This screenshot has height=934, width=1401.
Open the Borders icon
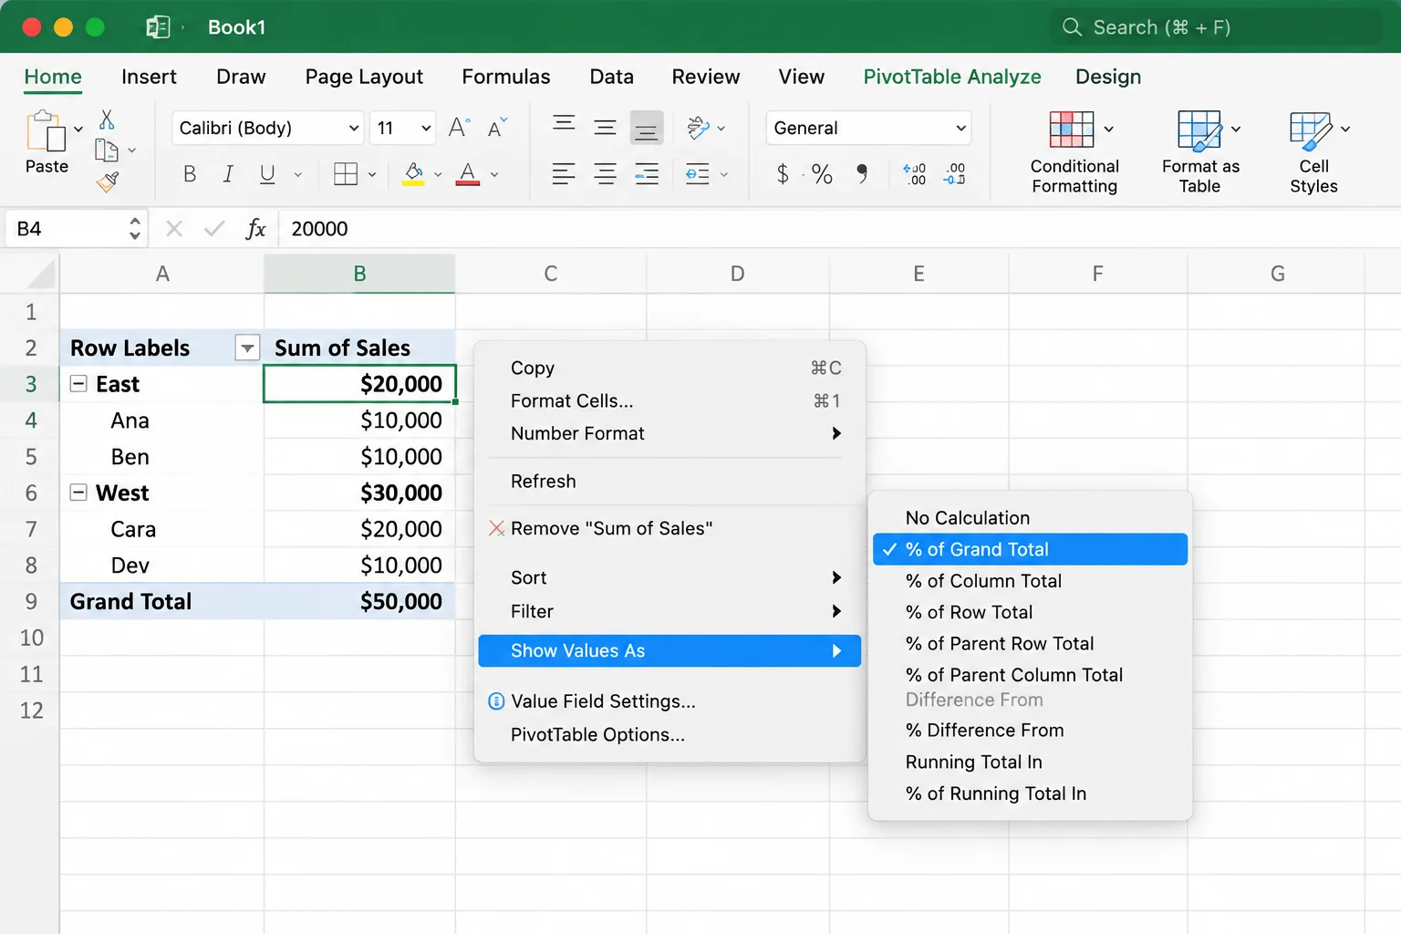346,174
